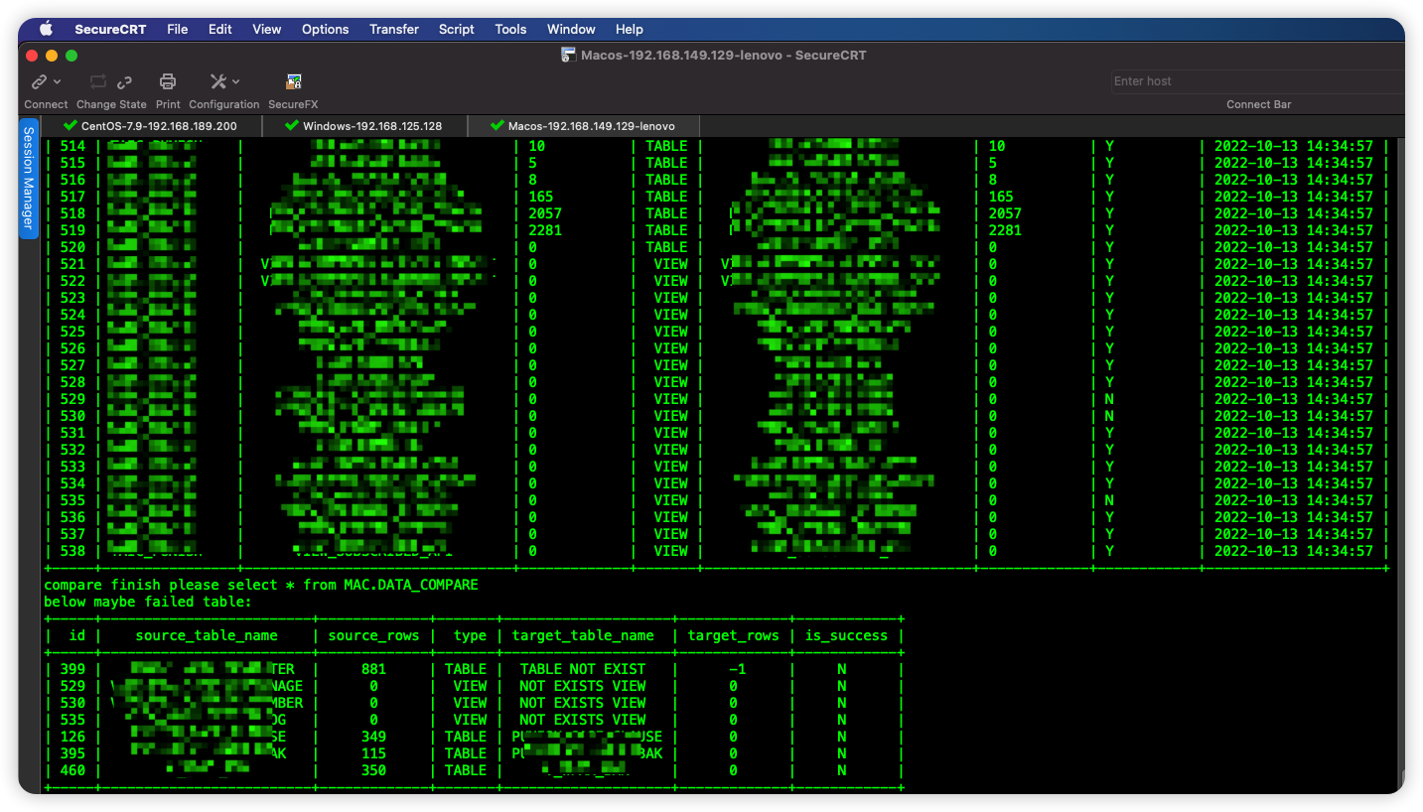
Task: Click source rows value 350
Action: point(373,770)
